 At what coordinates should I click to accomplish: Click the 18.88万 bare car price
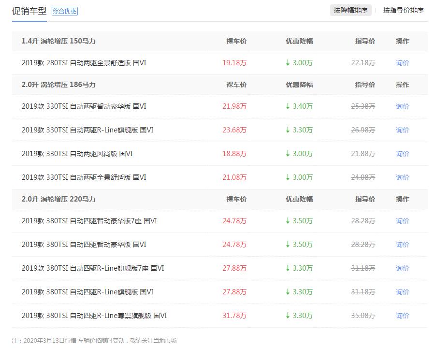point(234,154)
